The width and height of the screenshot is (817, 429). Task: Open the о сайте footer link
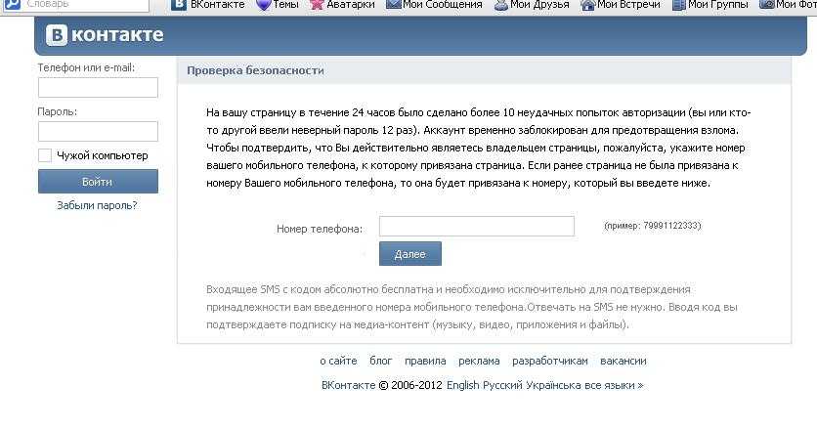pyautogui.click(x=338, y=361)
